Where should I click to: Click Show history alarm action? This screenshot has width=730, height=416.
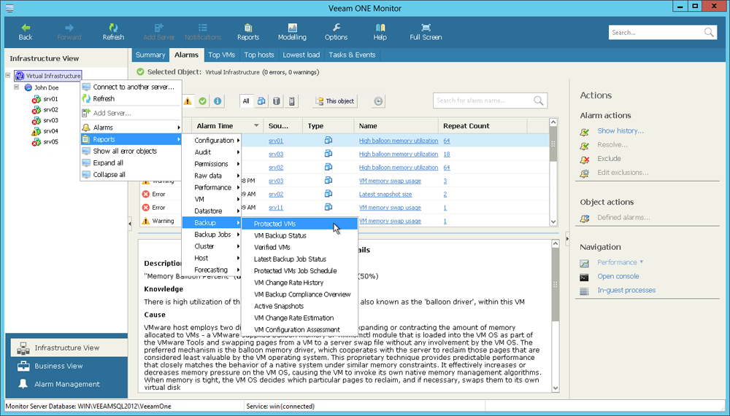coord(620,131)
